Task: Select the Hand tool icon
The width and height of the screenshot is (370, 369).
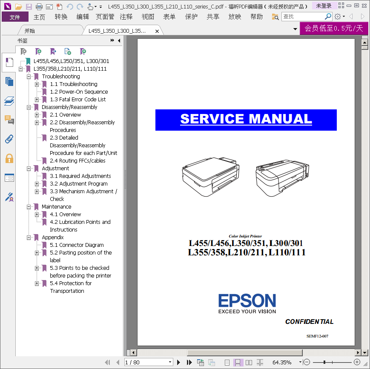Action: [x=90, y=6]
